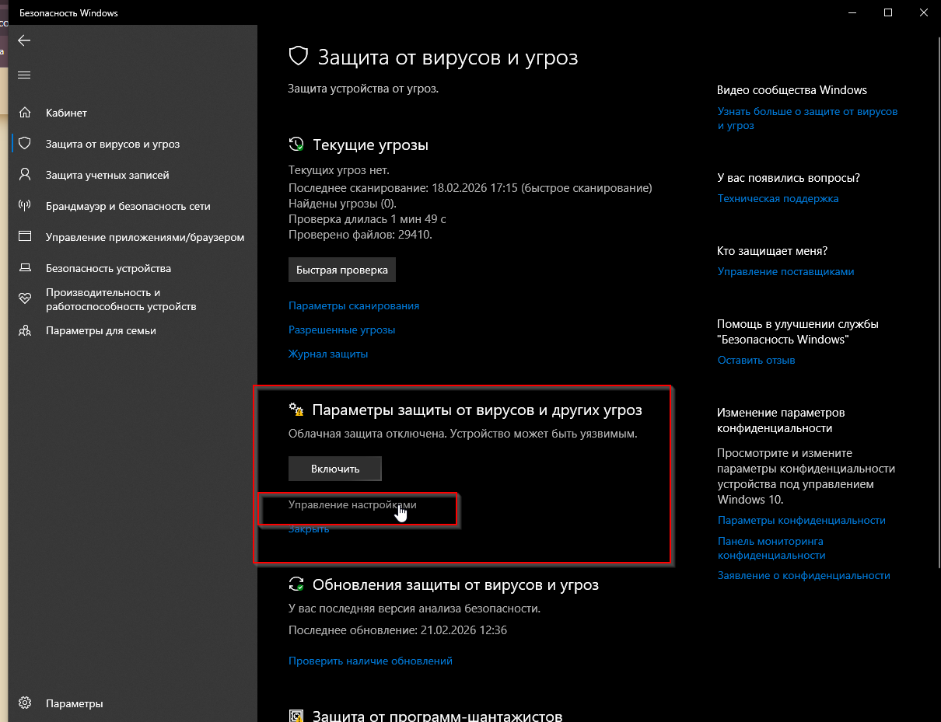This screenshot has width=941, height=722.
Task: Click the Включить button for cloud protection
Action: [x=335, y=469]
